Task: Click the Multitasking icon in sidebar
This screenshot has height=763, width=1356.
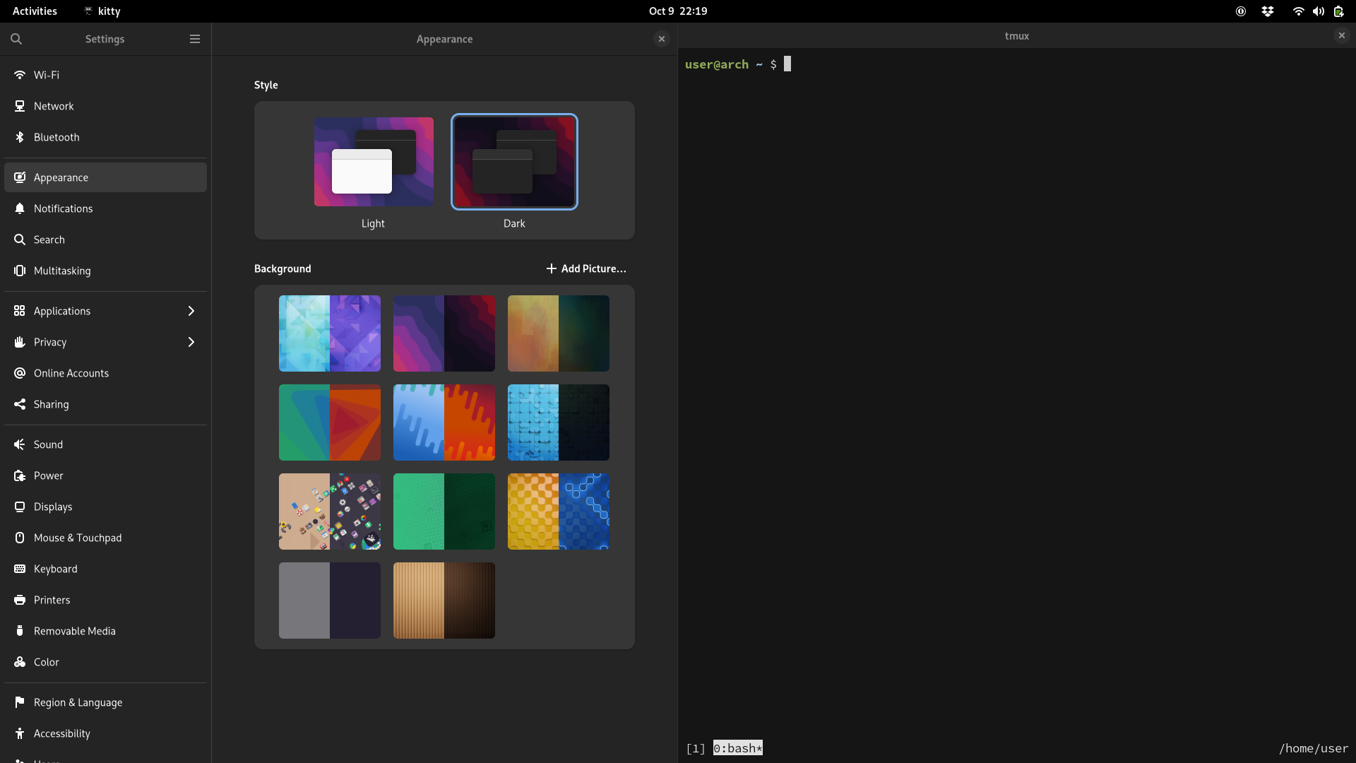Action: pos(20,271)
